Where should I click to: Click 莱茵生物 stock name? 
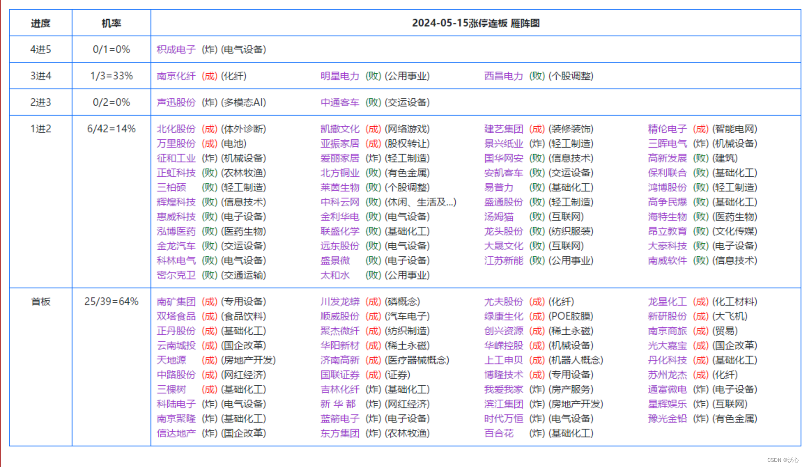(340, 187)
